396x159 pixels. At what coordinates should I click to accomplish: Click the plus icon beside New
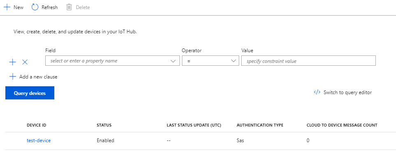tap(7, 7)
